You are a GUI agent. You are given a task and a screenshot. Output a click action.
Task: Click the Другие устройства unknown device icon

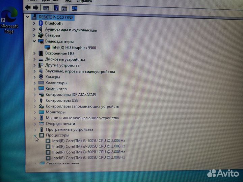(x=41, y=65)
